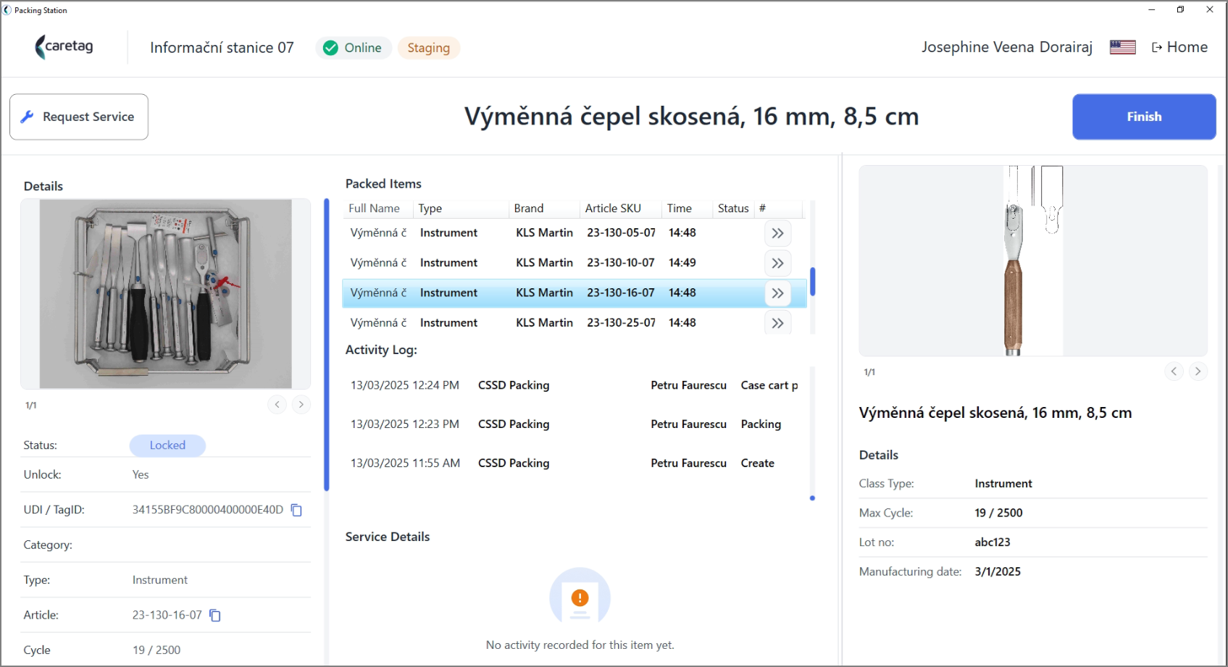Viewport: 1228px width, 667px height.
Task: Click activity log entry 13/03/2025 12:24 PM
Action: 575,385
